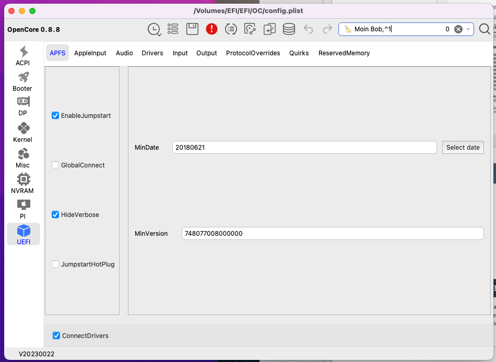Click the V20230022 status bar text
This screenshot has width=496, height=362.
click(37, 354)
